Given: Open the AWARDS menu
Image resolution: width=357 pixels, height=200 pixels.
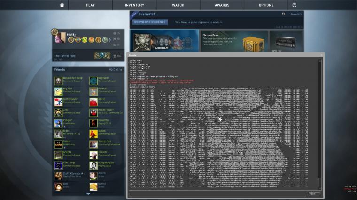Looking at the screenshot, I should click(x=222, y=5).
